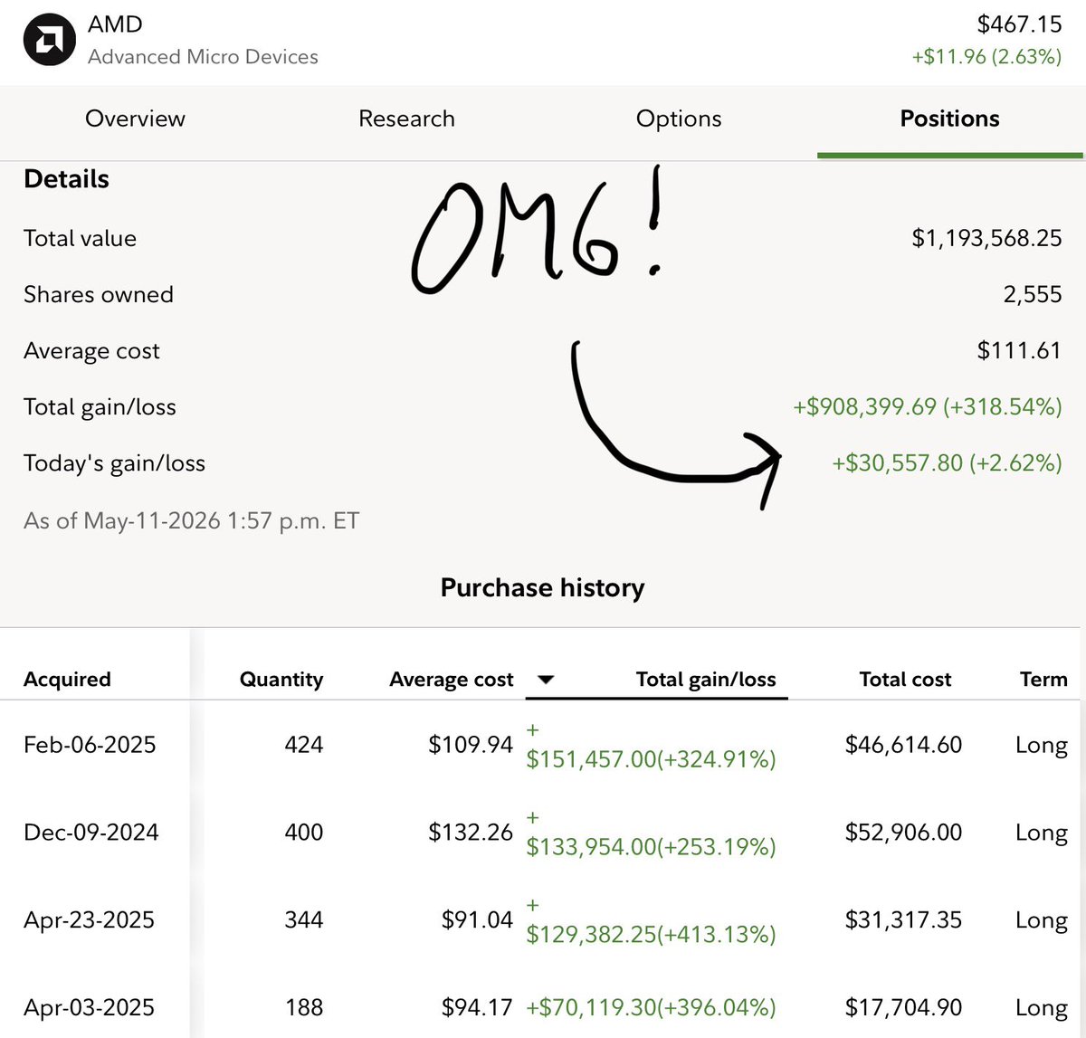1086x1038 pixels.
Task: Click the Long term cell for Apr-23-2025
Action: click(x=1042, y=921)
